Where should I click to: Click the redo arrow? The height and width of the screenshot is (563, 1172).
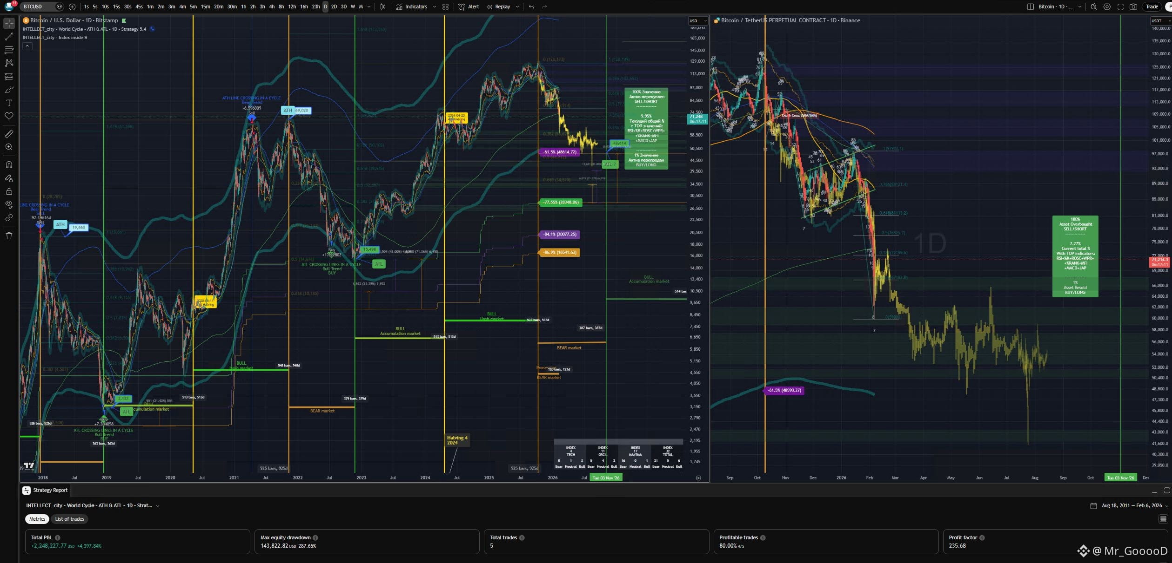pyautogui.click(x=545, y=7)
